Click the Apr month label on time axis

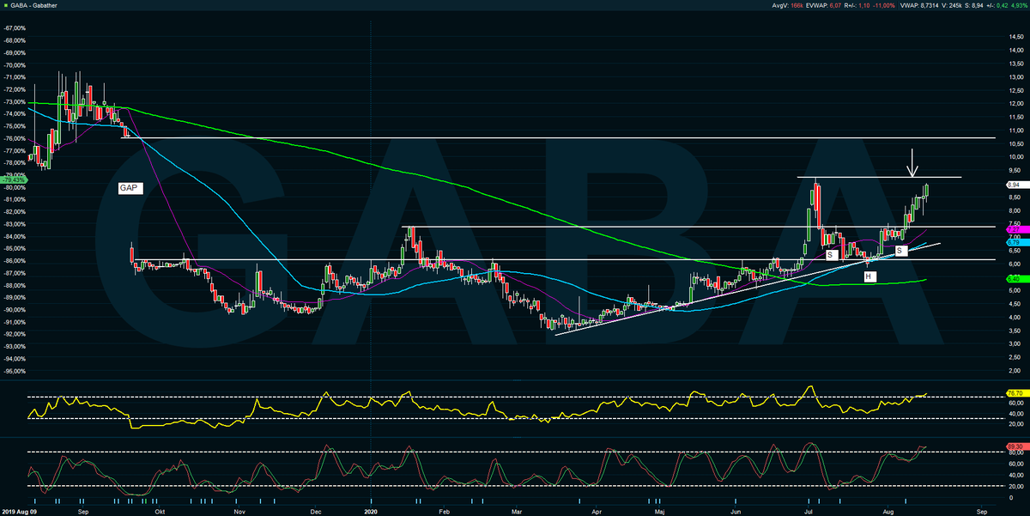point(597,510)
